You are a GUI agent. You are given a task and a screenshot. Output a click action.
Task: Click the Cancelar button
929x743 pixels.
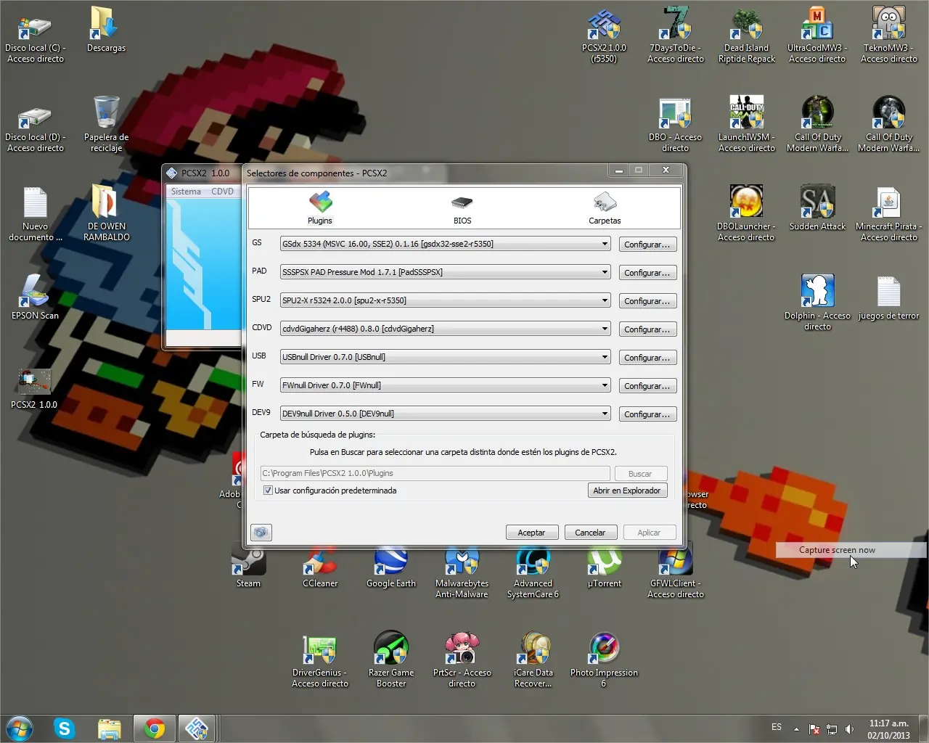590,533
